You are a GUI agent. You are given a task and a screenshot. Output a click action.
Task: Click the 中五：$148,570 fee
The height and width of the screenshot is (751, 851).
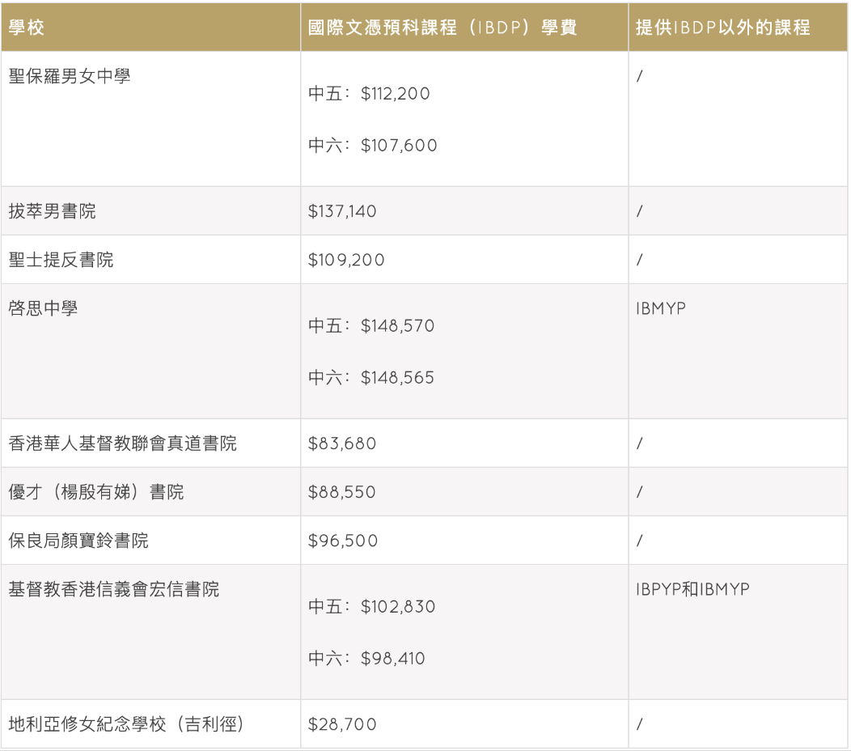[371, 325]
